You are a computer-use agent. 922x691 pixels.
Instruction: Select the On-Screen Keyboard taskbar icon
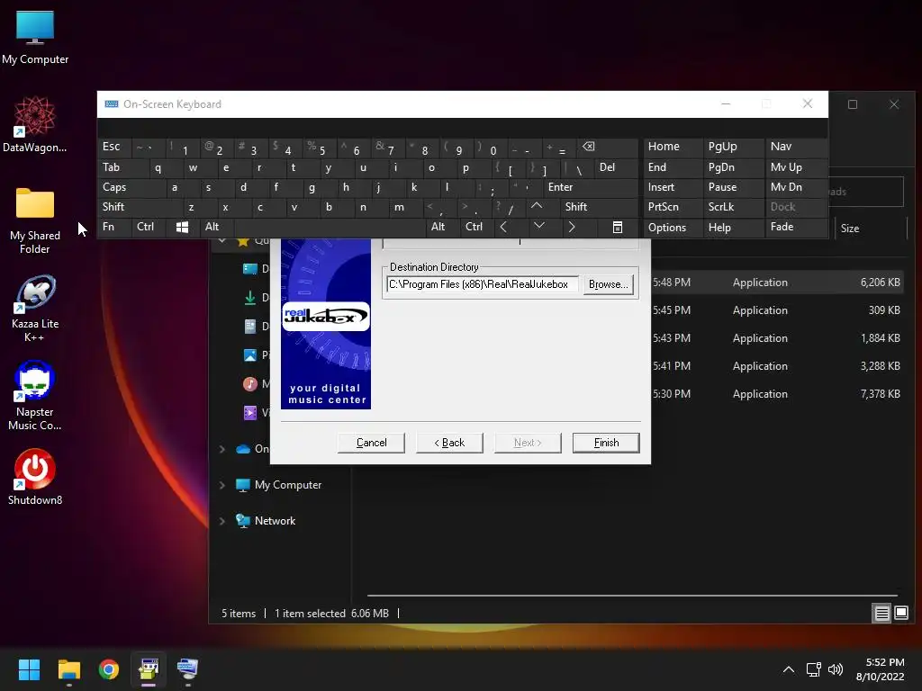187,669
